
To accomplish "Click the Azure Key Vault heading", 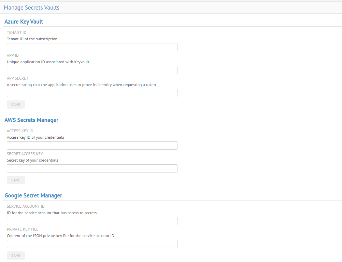I will [24, 22].
